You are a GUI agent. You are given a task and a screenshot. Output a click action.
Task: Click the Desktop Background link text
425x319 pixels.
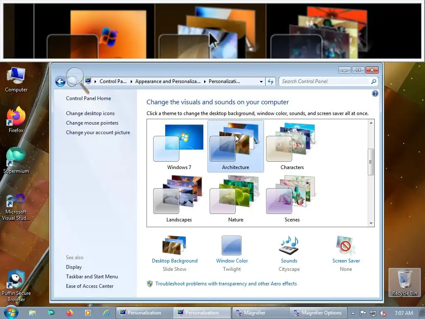[x=175, y=261]
